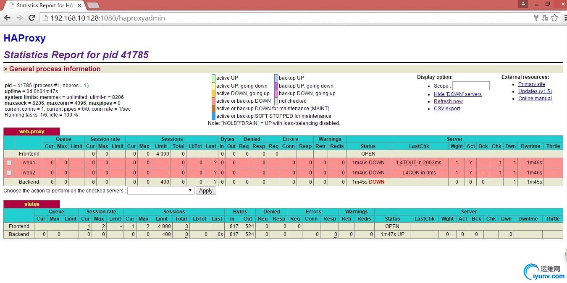This screenshot has height=283, width=567.
Task: Click the General process information heading
Action: 55,69
